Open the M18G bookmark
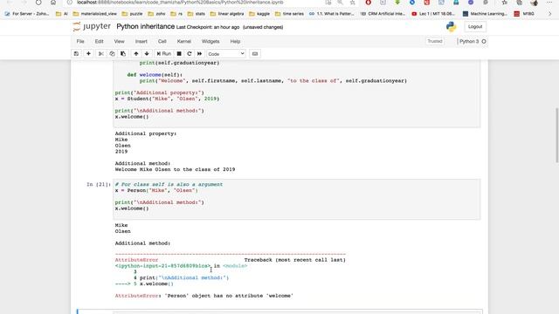 point(524,14)
